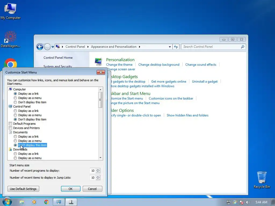Select Downloads 'Display as a menu'
The image size is (275, 206).
tap(15, 158)
